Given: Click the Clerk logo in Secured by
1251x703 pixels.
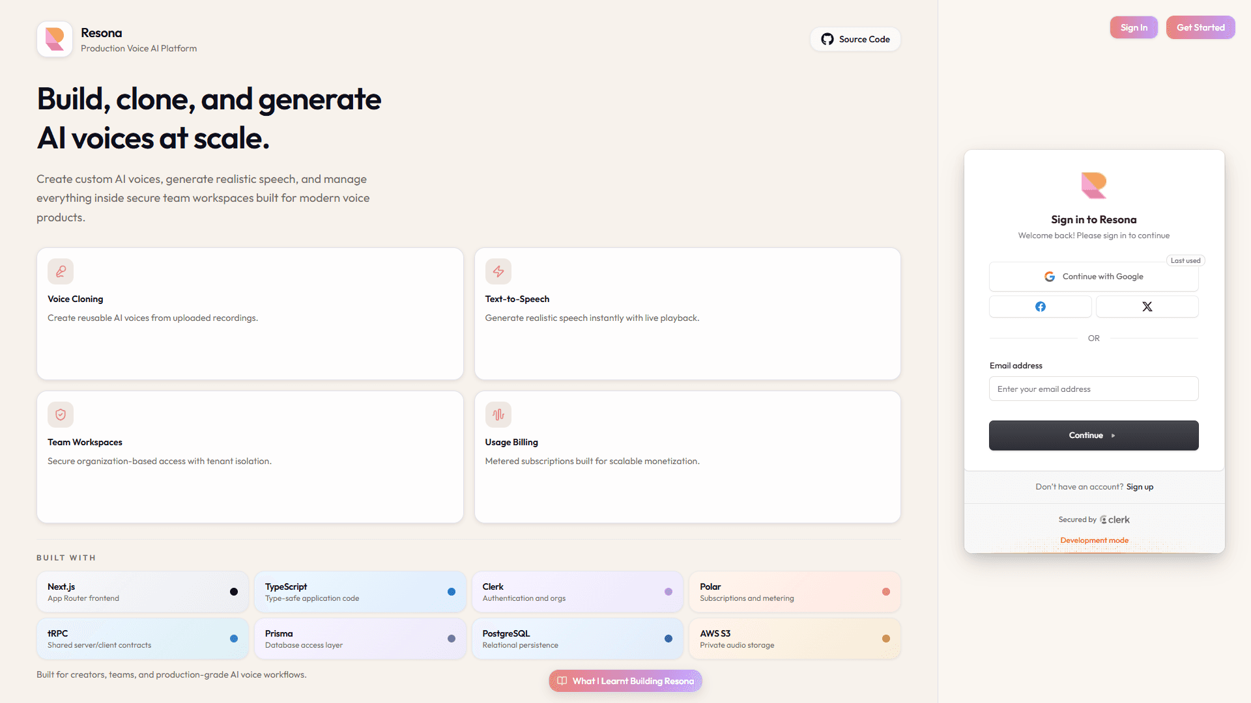Looking at the screenshot, I should pyautogui.click(x=1115, y=519).
